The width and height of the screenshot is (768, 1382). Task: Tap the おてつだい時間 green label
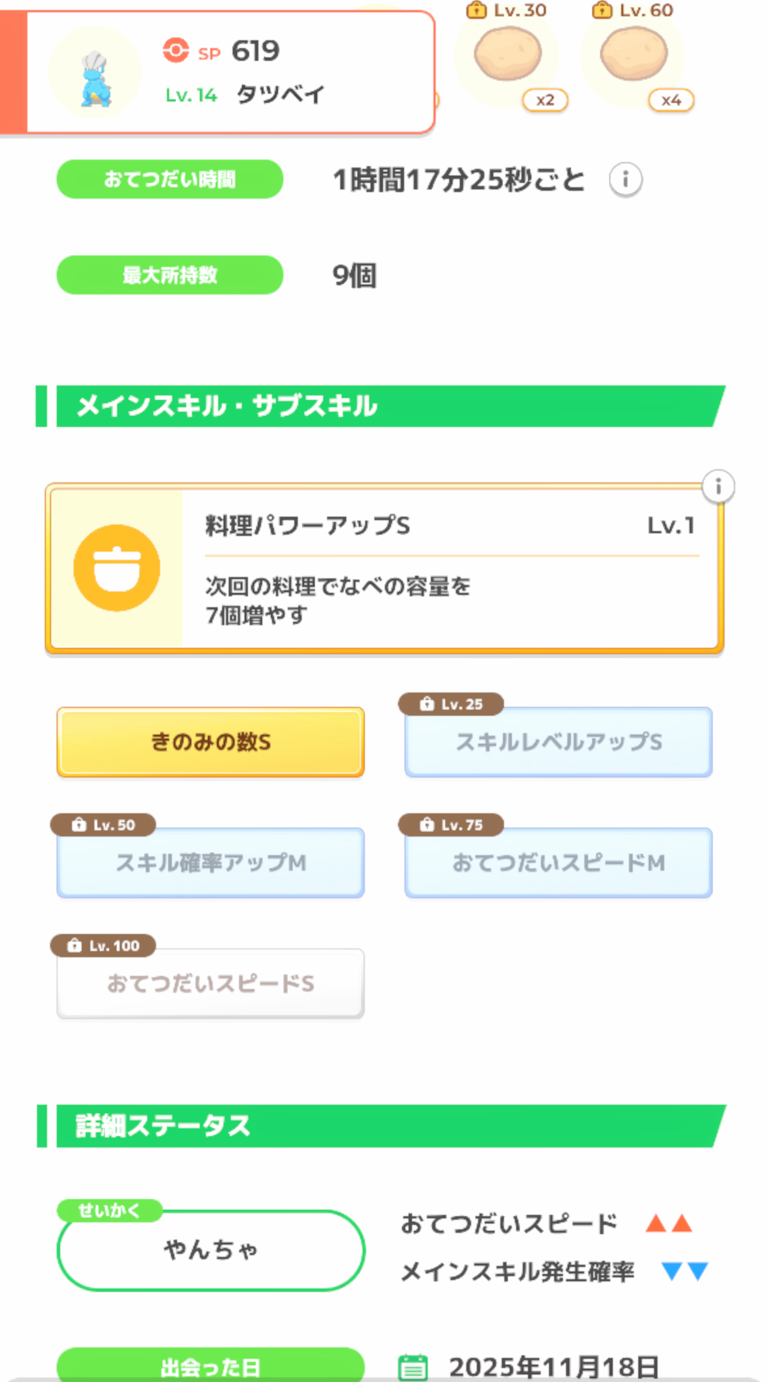(169, 179)
